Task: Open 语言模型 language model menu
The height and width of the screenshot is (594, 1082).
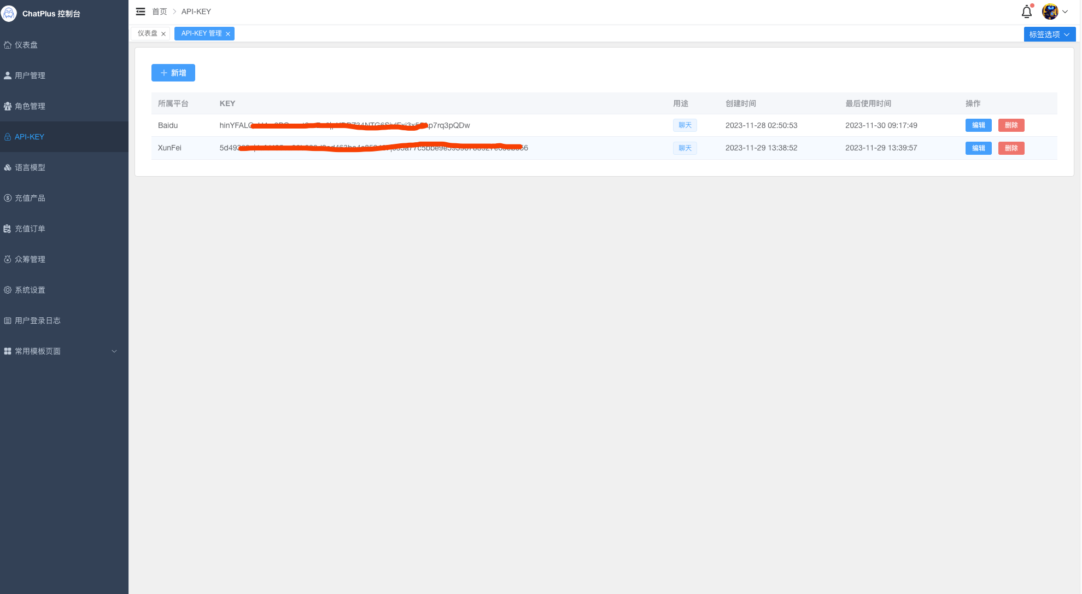Action: click(x=30, y=167)
